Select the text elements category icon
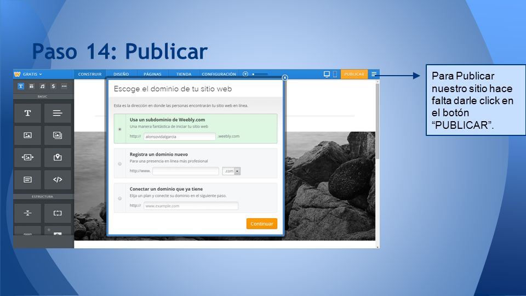Image resolution: width=526 pixels, height=296 pixels. (21, 86)
